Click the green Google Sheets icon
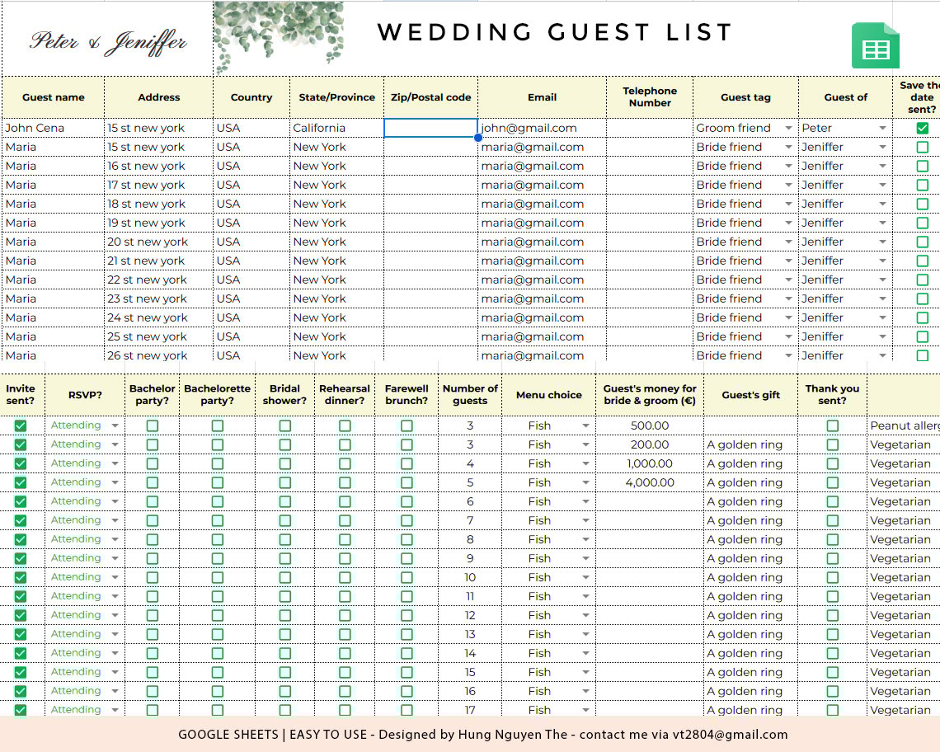 875,45
